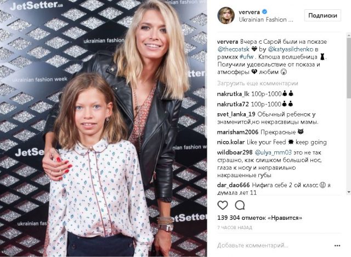Click the comments scrollbar thumb
Viewport: 351px width, 257px height.
pyautogui.click(x=349, y=67)
